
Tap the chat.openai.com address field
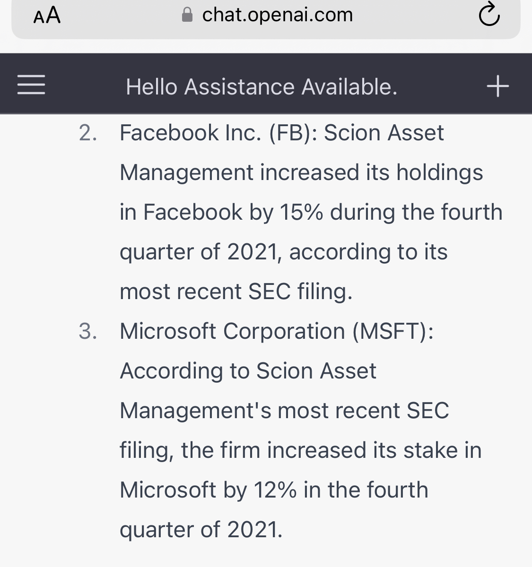coord(277,15)
